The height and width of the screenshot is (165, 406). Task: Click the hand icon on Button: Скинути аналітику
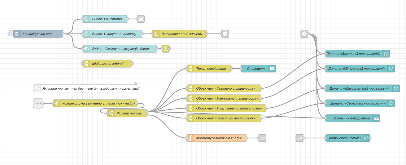pyautogui.click(x=86, y=34)
